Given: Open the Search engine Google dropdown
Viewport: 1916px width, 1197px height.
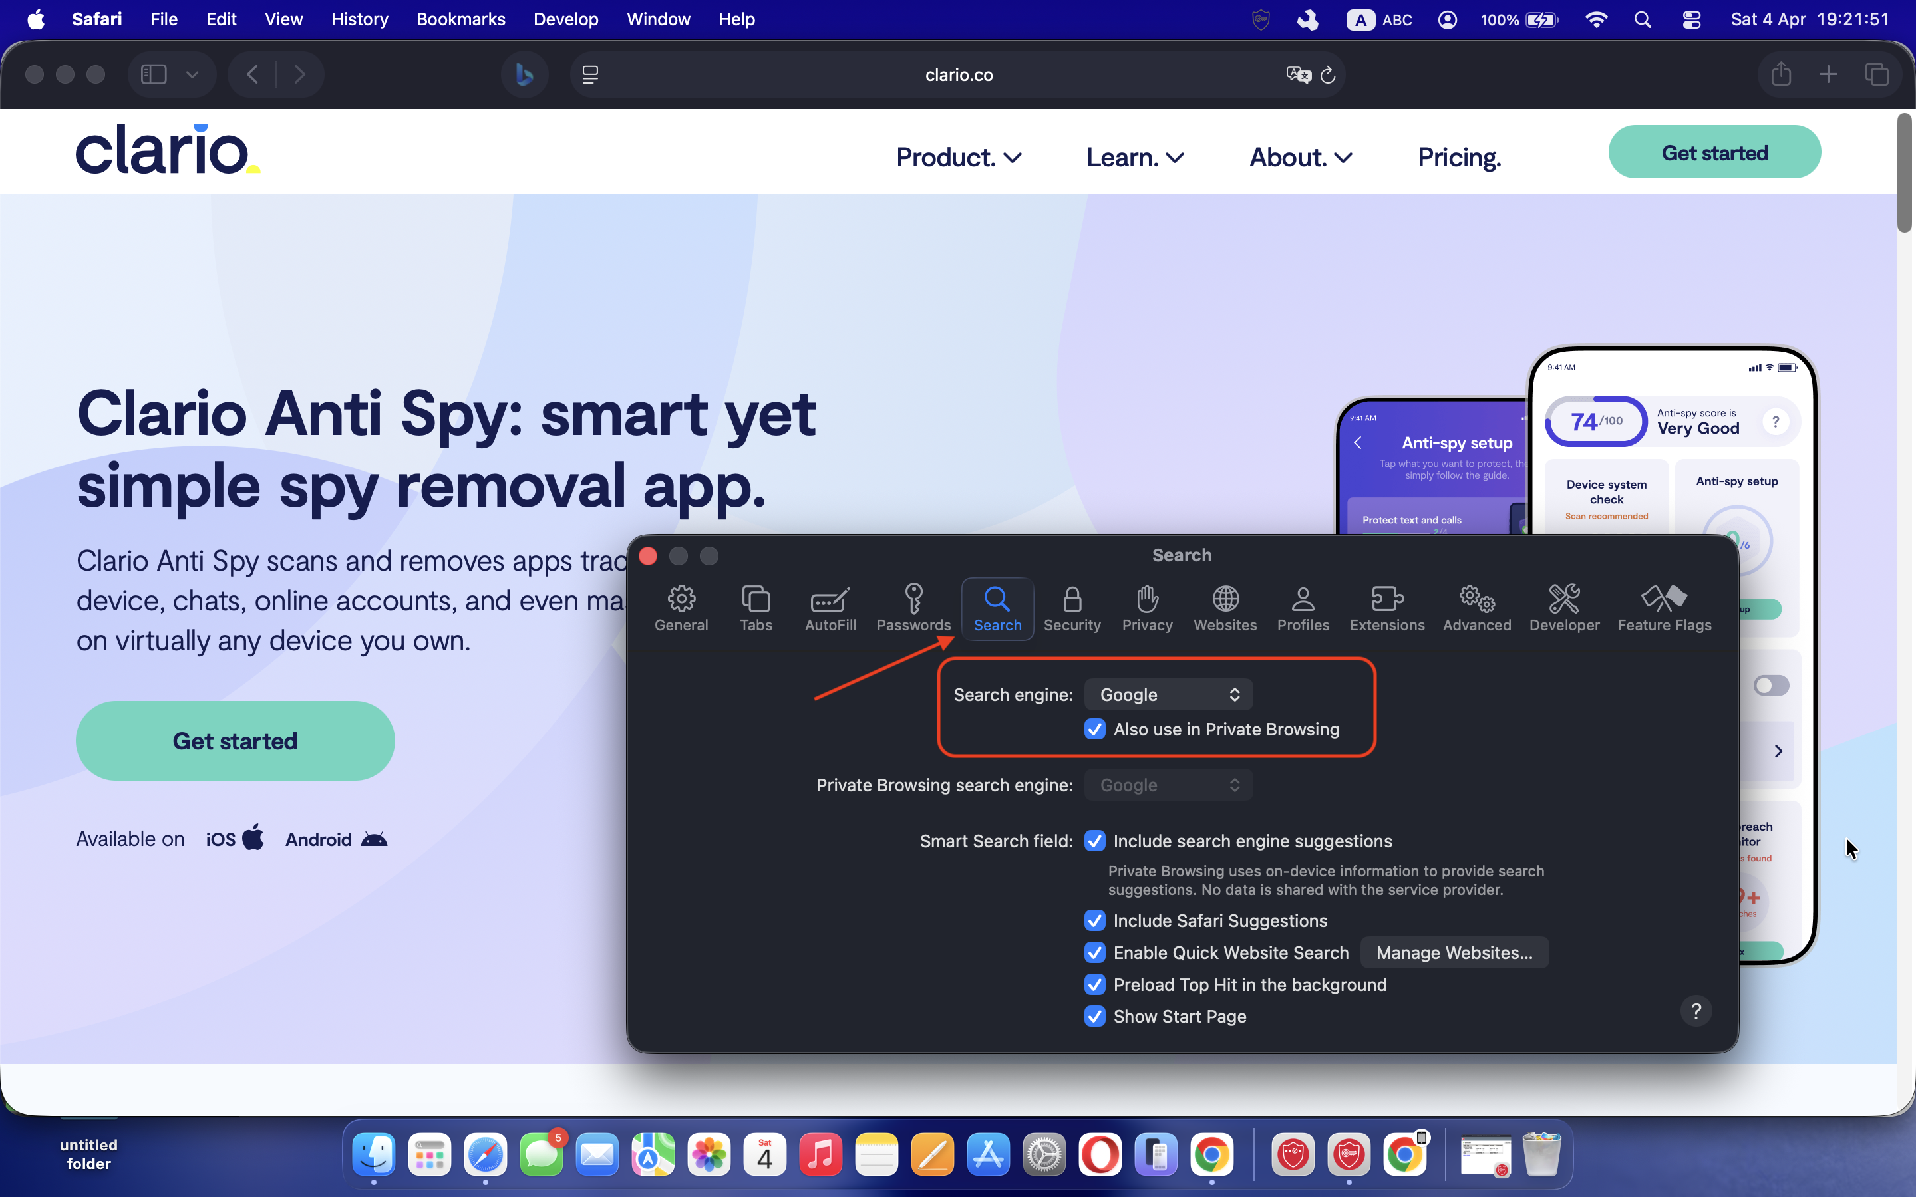Looking at the screenshot, I should point(1169,694).
